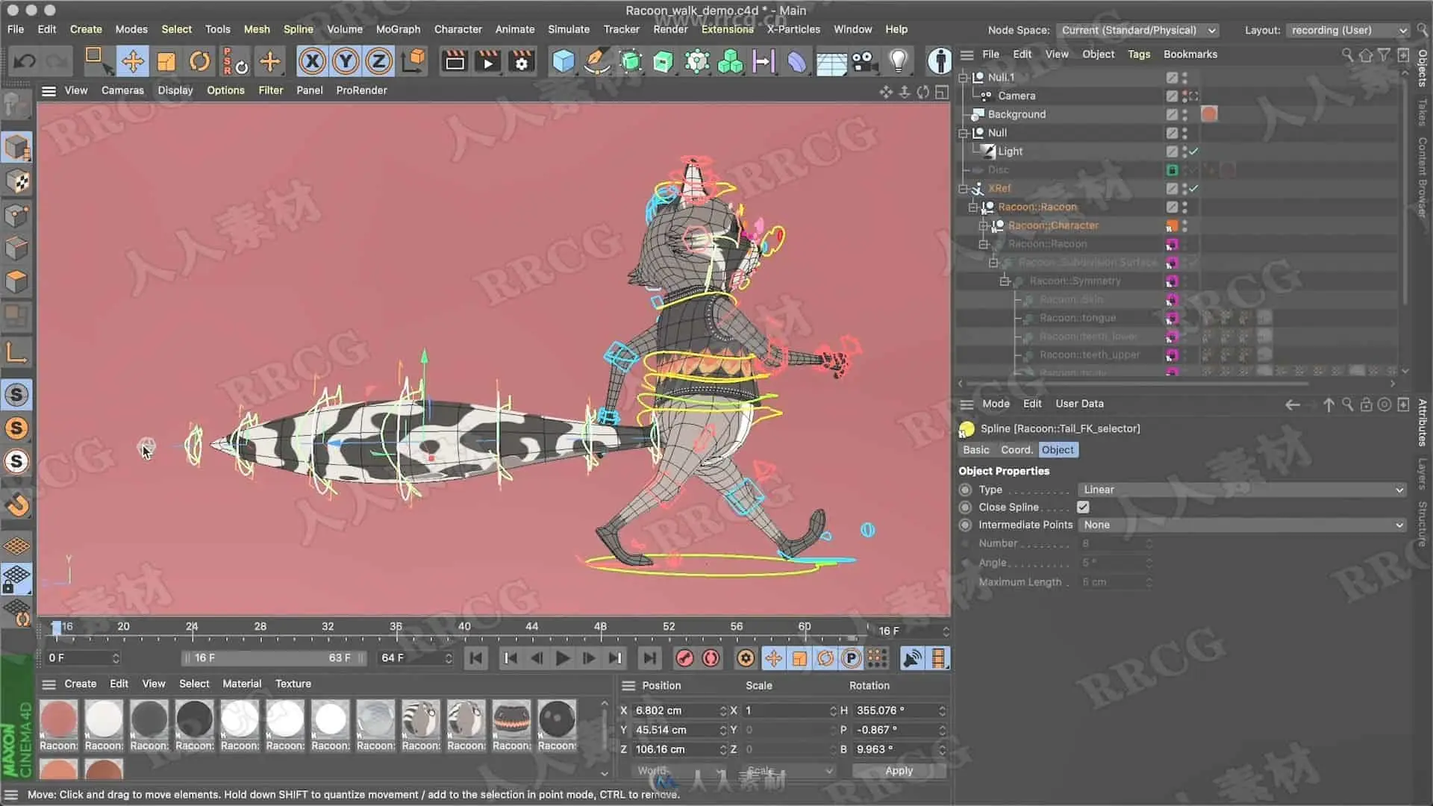Toggle the Light object enable checkmark
The height and width of the screenshot is (806, 1433).
click(1193, 151)
